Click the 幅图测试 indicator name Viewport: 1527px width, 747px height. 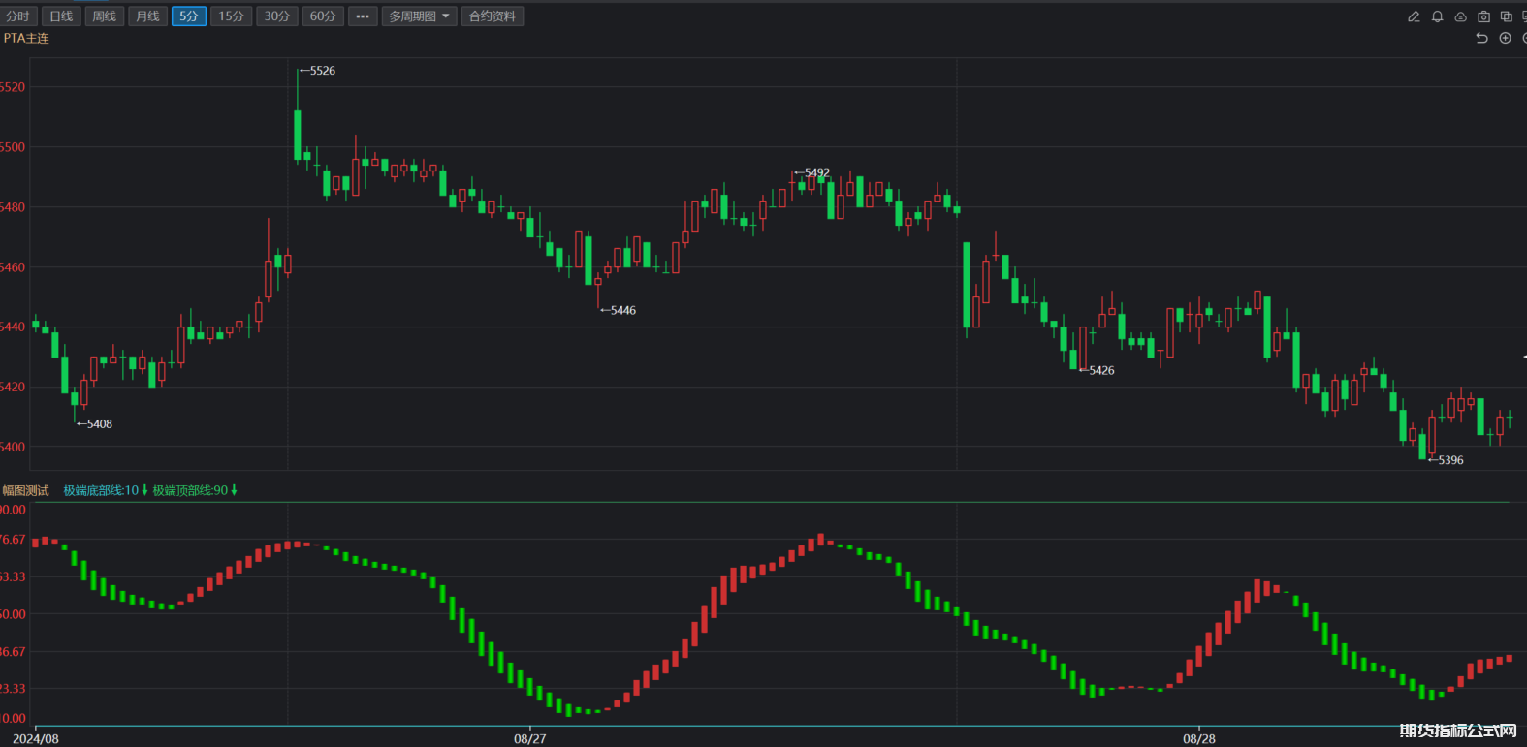point(25,490)
